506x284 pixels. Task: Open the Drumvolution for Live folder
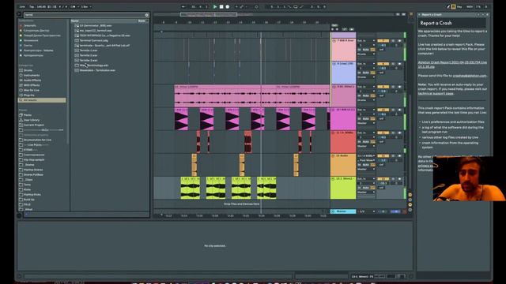coord(37,140)
